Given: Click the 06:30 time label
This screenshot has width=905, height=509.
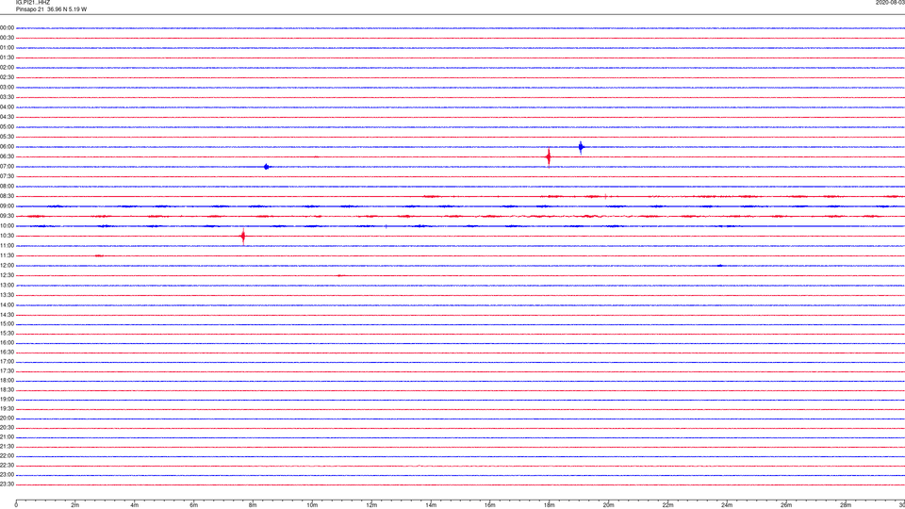Looking at the screenshot, I should tap(7, 156).
